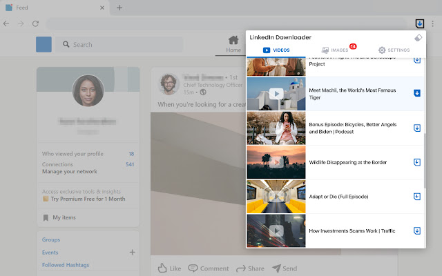Click the Chief Technology Officer subtitle
This screenshot has height=276, width=442.
[x=213, y=85]
